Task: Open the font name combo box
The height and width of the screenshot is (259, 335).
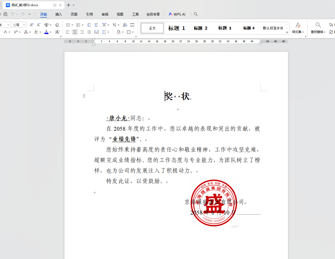Action: (5, 25)
